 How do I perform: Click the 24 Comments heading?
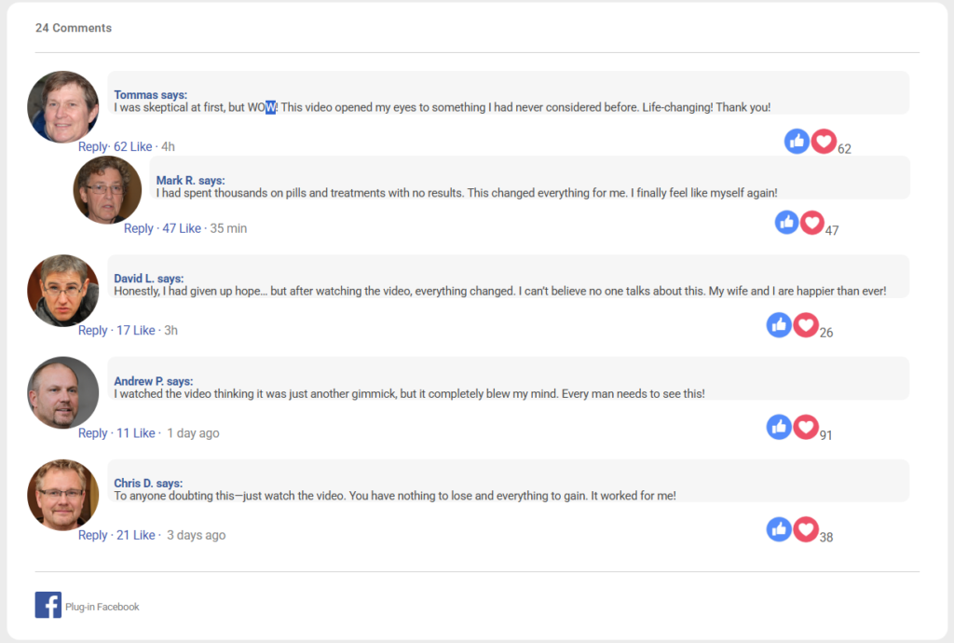(x=74, y=28)
